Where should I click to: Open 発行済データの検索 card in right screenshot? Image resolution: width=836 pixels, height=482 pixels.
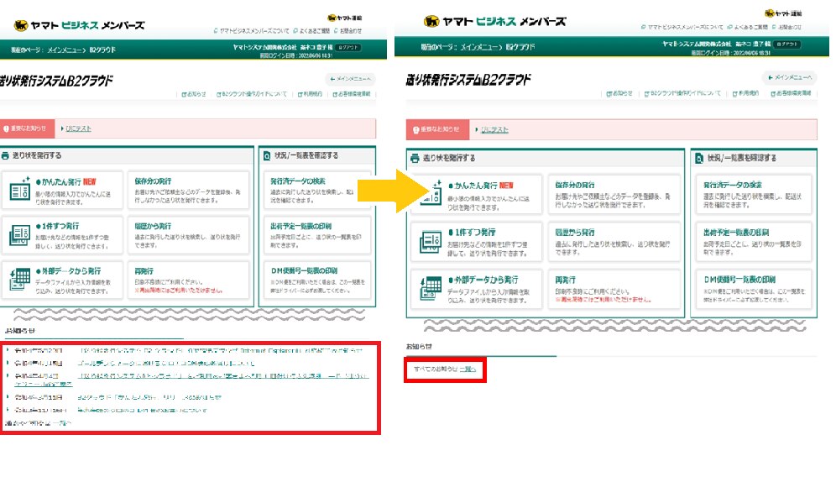[754, 195]
